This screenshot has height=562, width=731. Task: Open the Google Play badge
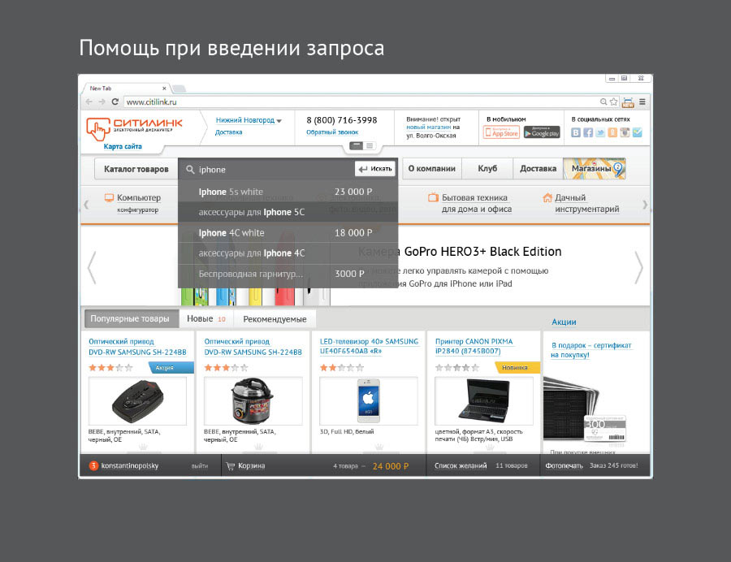542,132
